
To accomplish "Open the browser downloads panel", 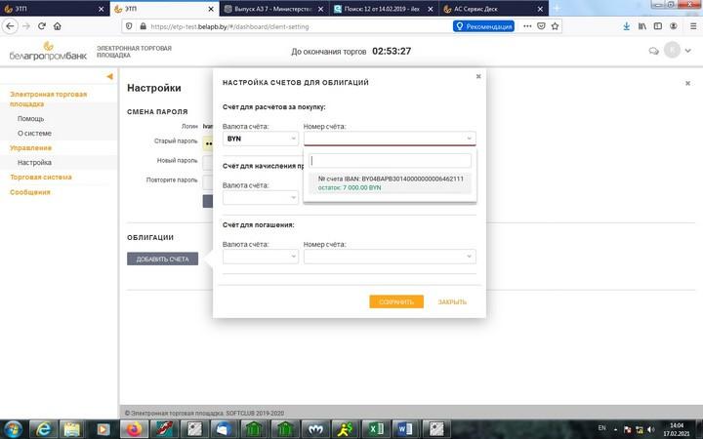I will (x=627, y=26).
